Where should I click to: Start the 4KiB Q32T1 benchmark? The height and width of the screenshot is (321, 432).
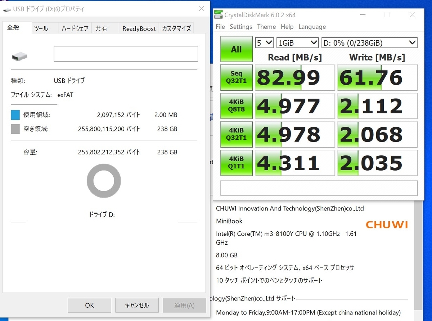tap(236, 135)
